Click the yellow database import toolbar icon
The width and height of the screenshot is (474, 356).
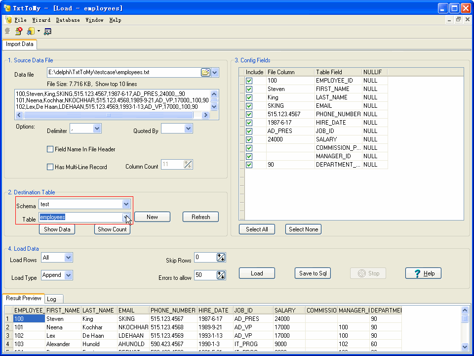[x=31, y=31]
